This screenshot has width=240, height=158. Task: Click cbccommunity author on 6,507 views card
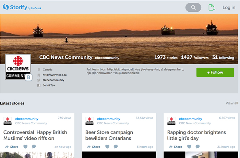tap(190, 119)
